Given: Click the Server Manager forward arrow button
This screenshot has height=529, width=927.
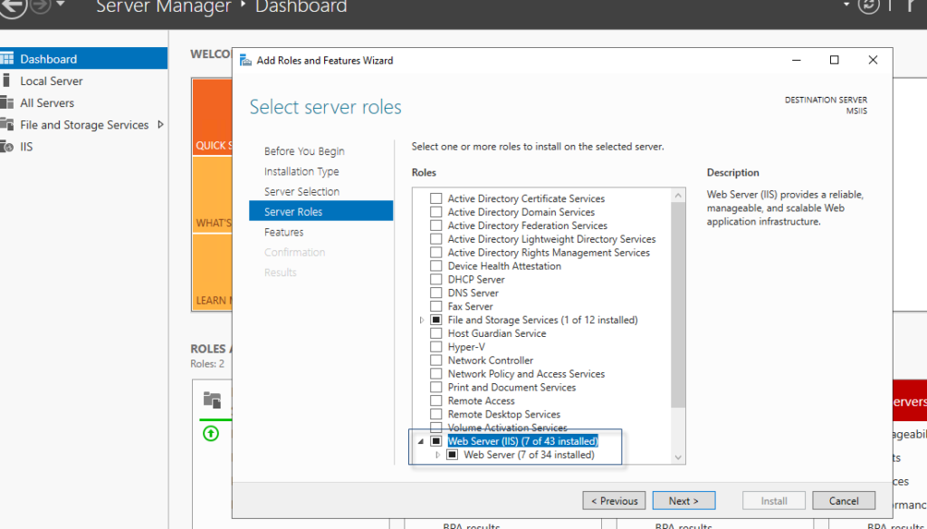Looking at the screenshot, I should [x=41, y=6].
